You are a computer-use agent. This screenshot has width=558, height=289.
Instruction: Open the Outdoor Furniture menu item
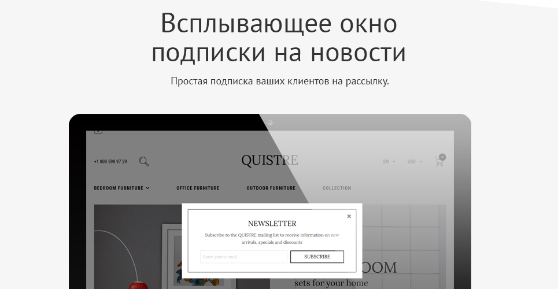pyautogui.click(x=271, y=188)
